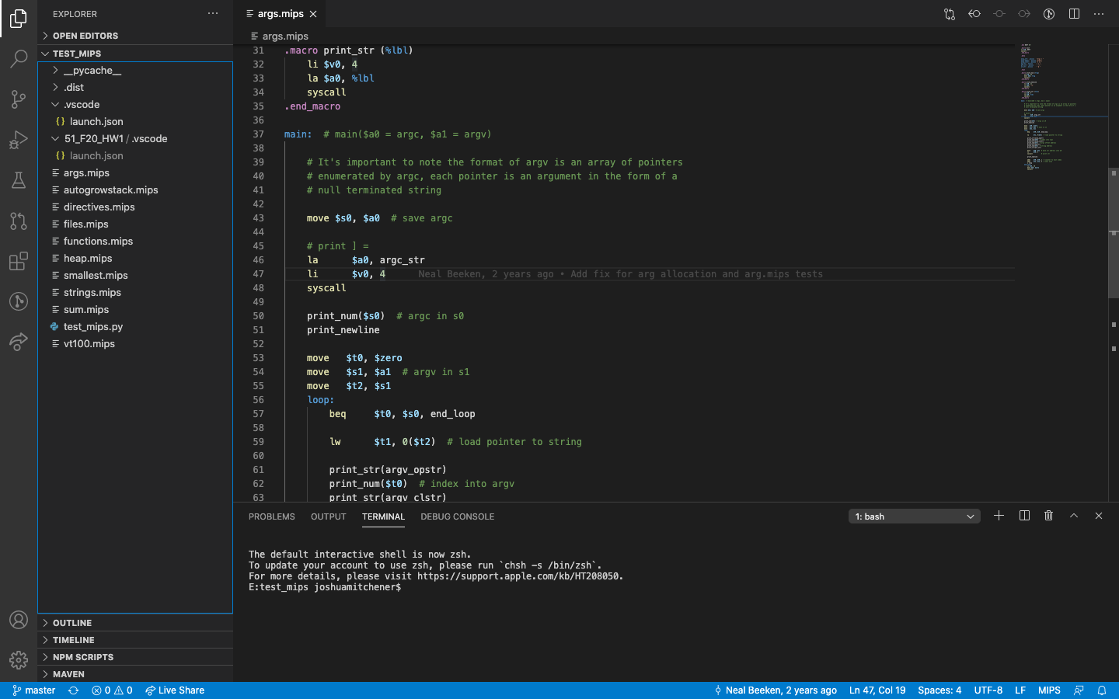Click the master branch in status bar
The width and height of the screenshot is (1119, 699).
(34, 690)
